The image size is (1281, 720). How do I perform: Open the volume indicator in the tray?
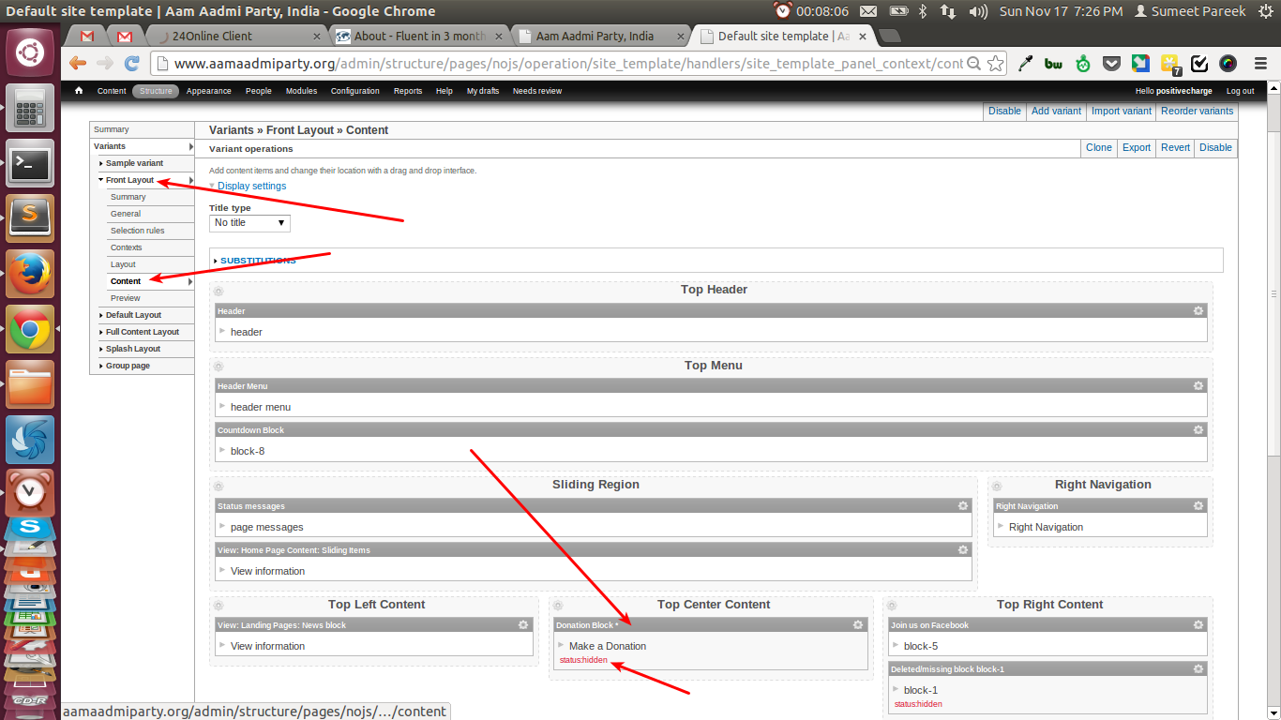click(978, 11)
